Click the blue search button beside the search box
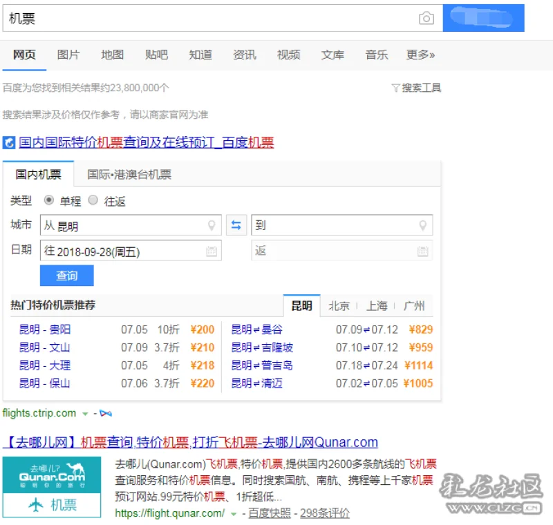The height and width of the screenshot is (525, 553). [x=483, y=18]
